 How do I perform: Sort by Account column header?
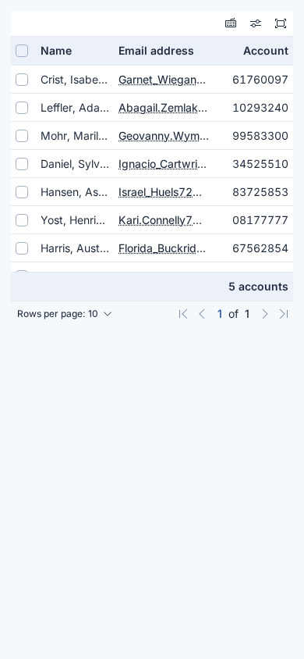[266, 51]
